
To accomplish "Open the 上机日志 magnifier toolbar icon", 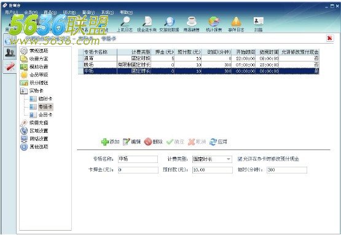I will (125, 22).
